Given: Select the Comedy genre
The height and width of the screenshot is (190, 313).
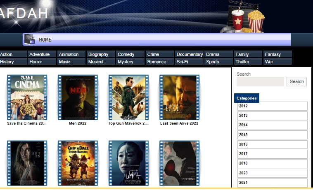Looking at the screenshot, I should point(130,54).
